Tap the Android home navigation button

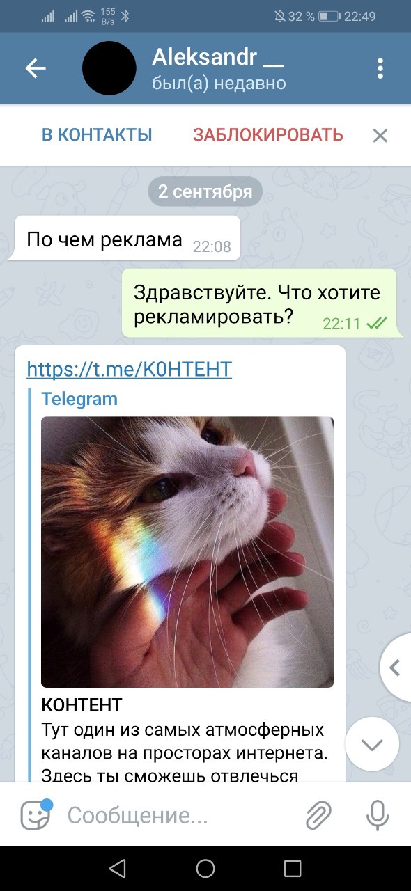205,867
